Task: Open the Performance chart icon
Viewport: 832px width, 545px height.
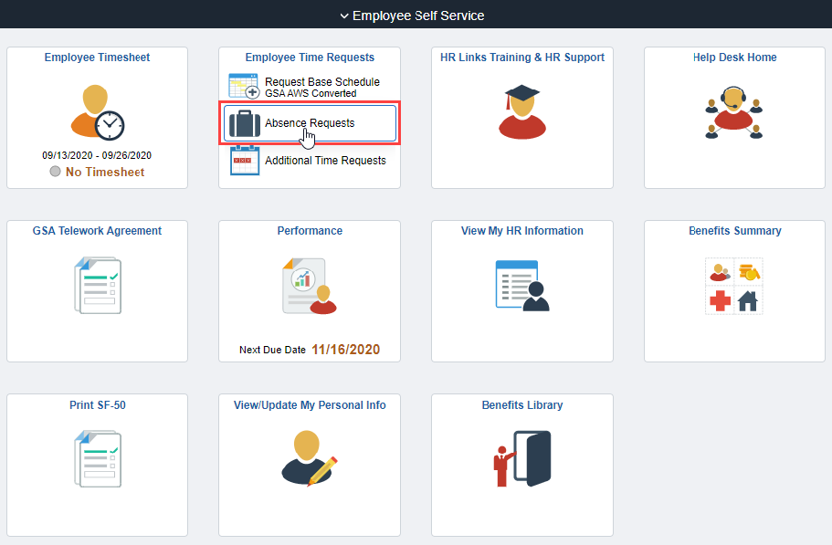Action: click(309, 284)
